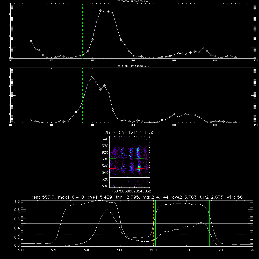Click the 620 label on image y-axis
The height and width of the screenshot is (259, 259).
tap(105, 146)
